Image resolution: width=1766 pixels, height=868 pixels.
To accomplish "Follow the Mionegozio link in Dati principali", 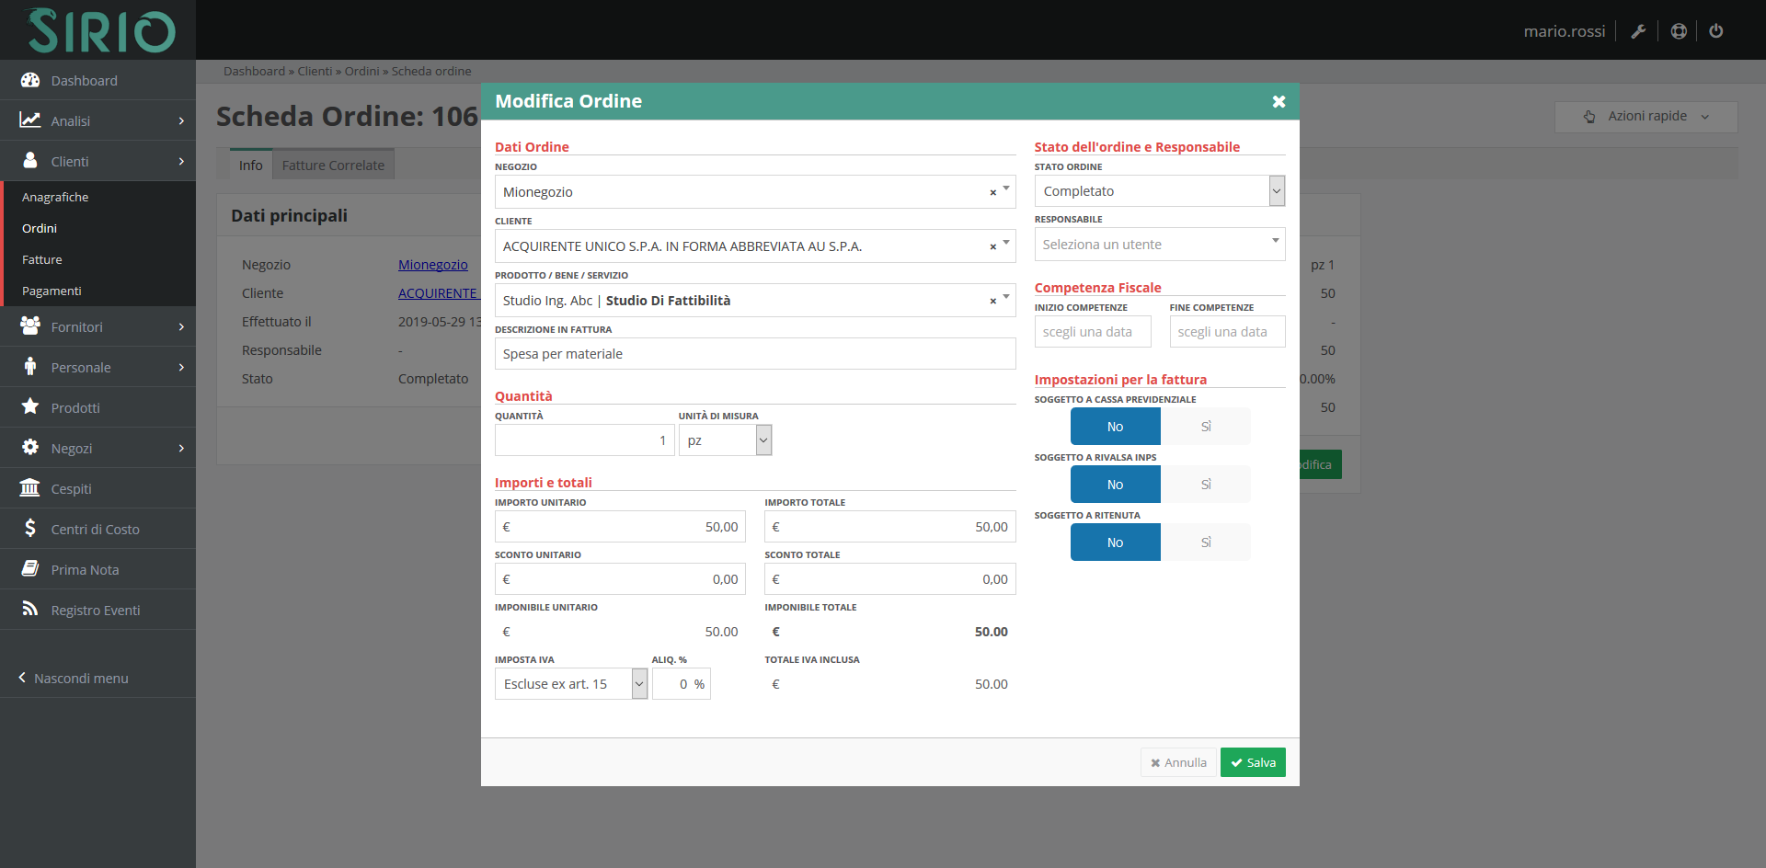I will coord(432,264).
